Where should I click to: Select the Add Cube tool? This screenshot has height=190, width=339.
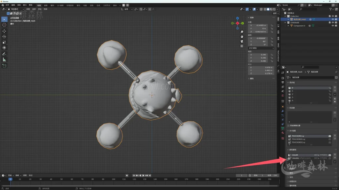[x=4, y=66]
